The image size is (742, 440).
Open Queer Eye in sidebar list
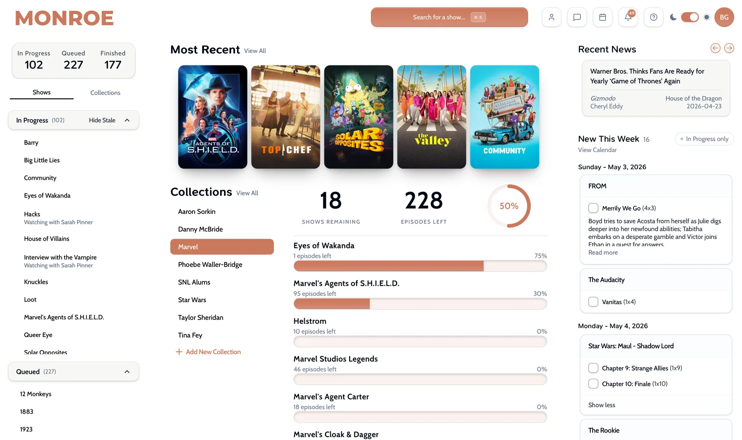coord(38,335)
